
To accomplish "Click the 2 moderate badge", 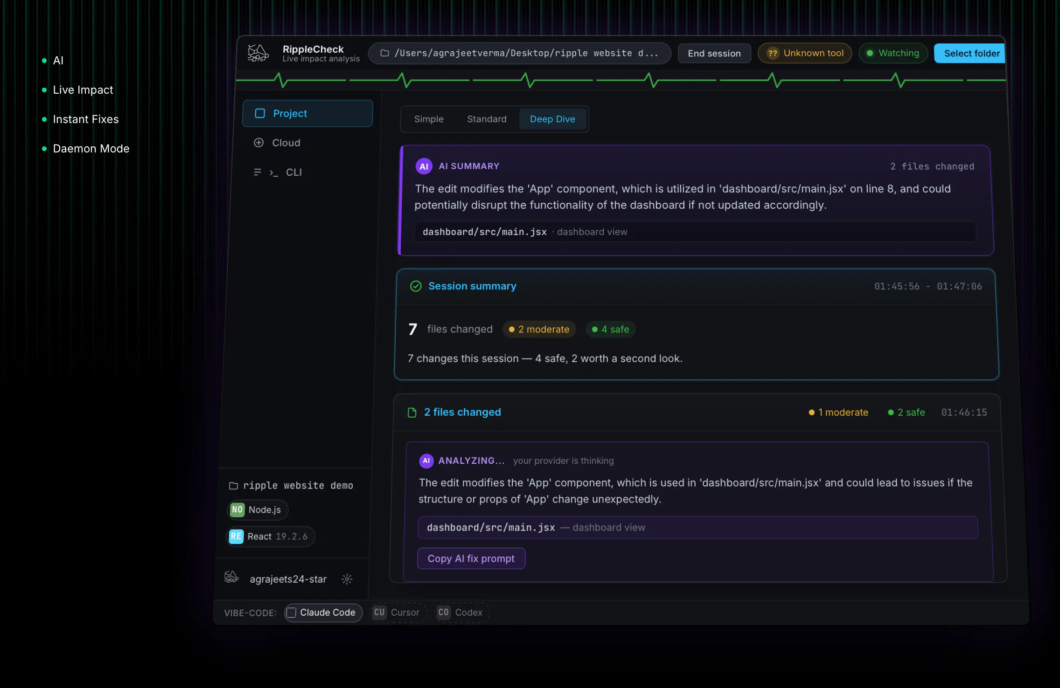I will [x=539, y=329].
